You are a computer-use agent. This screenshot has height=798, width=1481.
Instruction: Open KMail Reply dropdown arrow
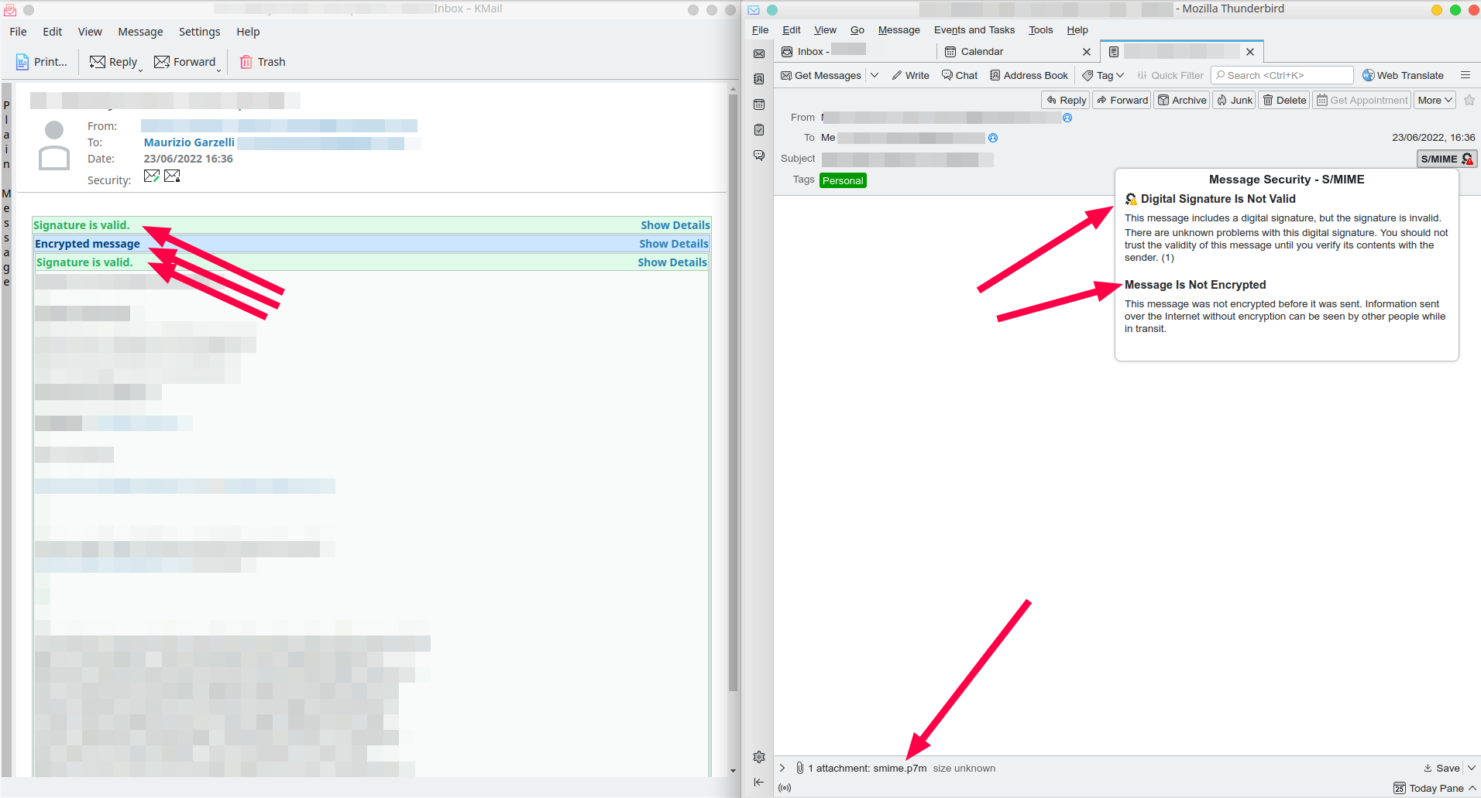141,69
